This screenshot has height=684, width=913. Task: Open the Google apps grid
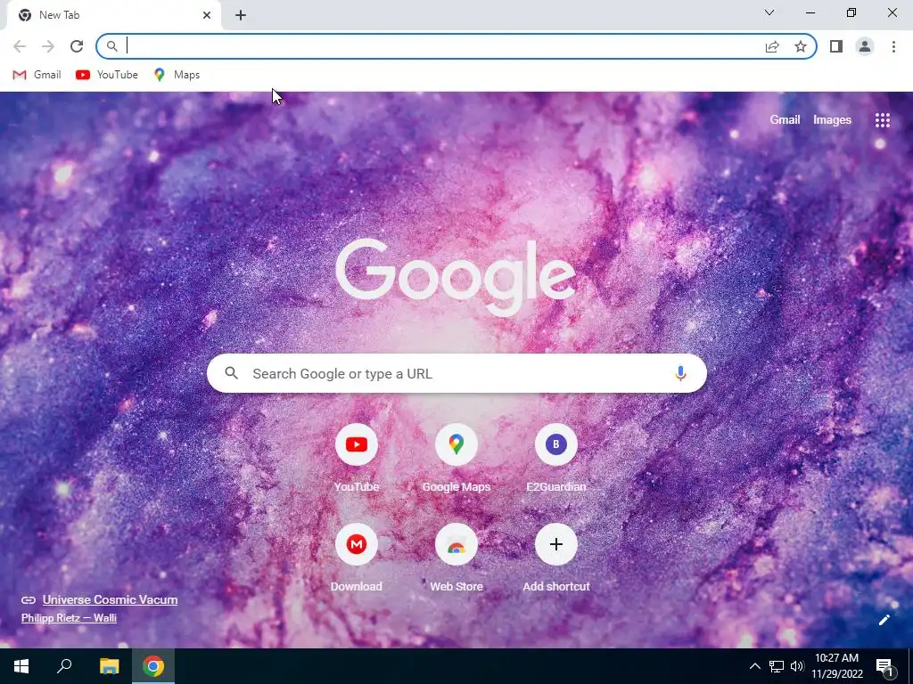click(882, 120)
